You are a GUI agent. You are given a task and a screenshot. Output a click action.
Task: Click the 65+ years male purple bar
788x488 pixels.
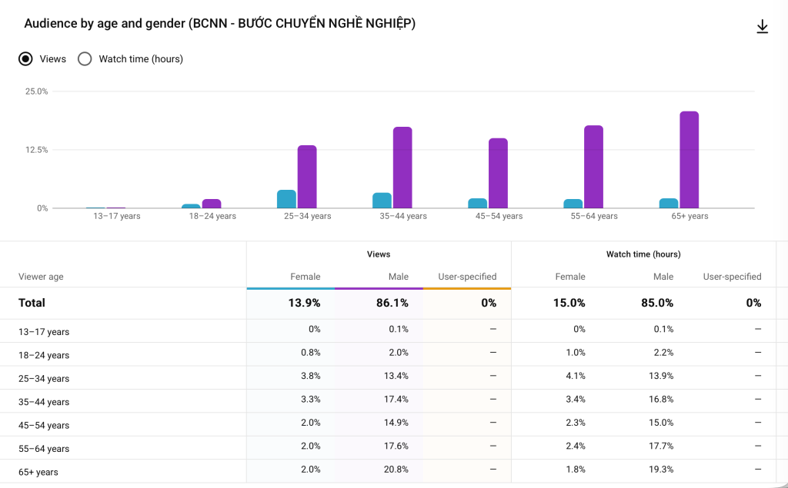pyautogui.click(x=689, y=160)
